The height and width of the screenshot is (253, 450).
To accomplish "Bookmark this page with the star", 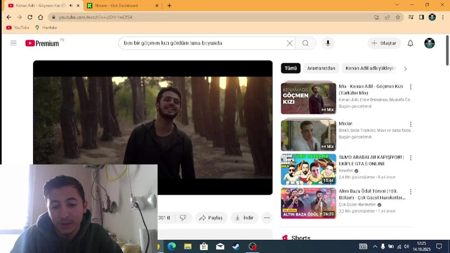I will (398, 17).
